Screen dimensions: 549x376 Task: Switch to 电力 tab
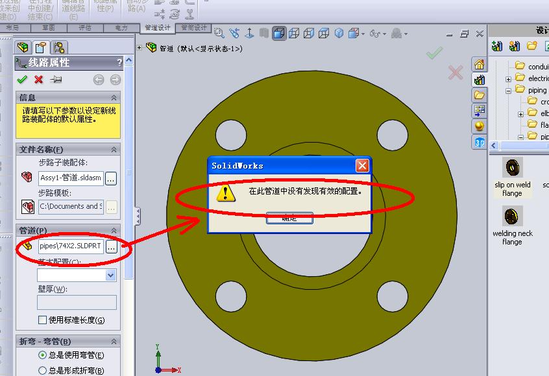[121, 28]
